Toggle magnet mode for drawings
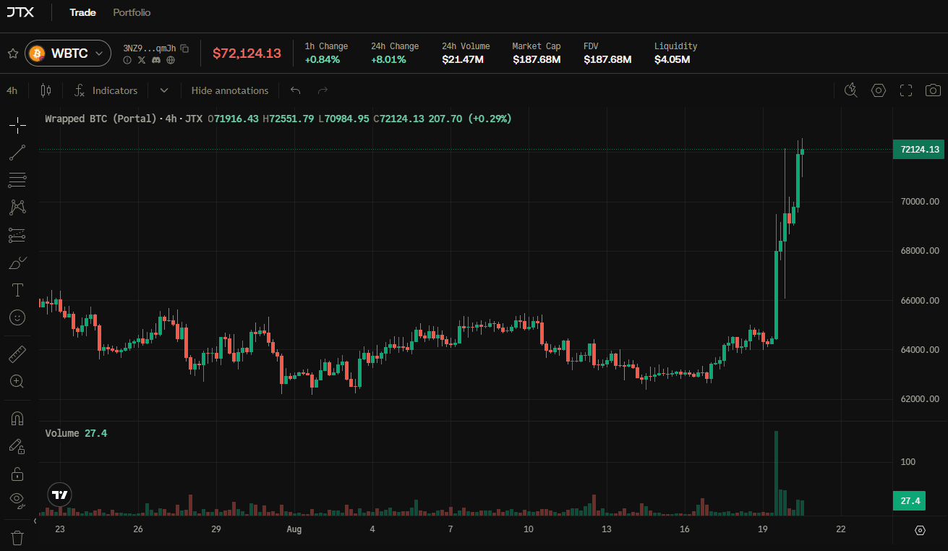The height and width of the screenshot is (551, 948). click(x=18, y=418)
